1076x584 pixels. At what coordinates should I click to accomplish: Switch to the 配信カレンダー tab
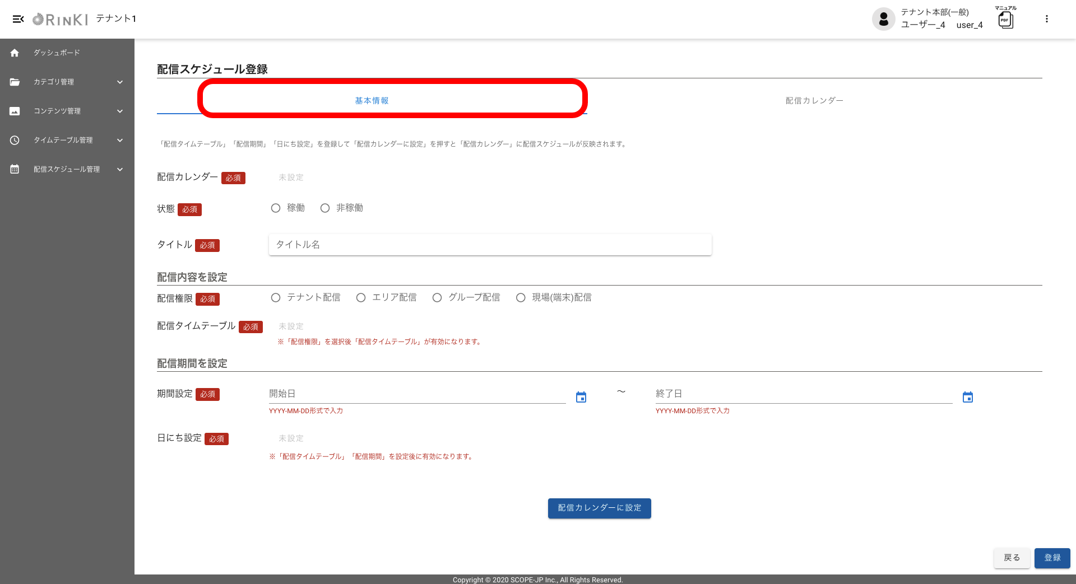pyautogui.click(x=814, y=101)
